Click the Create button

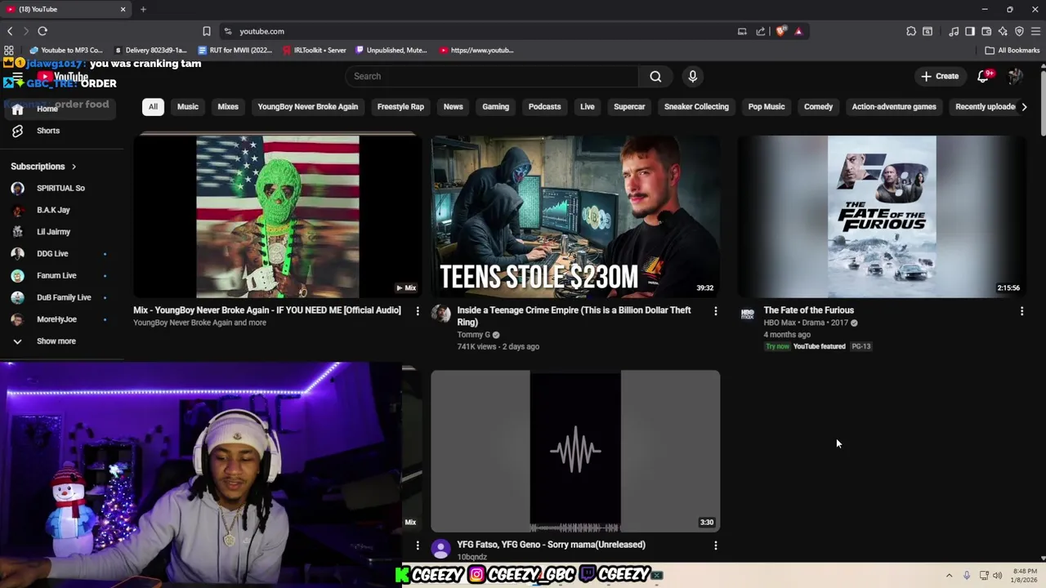click(940, 76)
